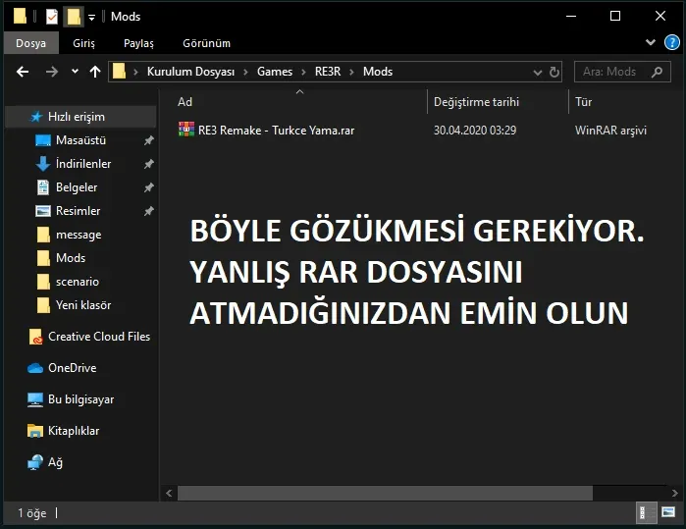Viewport: 686px width, 529px height.
Task: Click the Up directory arrow
Action: [x=95, y=72]
